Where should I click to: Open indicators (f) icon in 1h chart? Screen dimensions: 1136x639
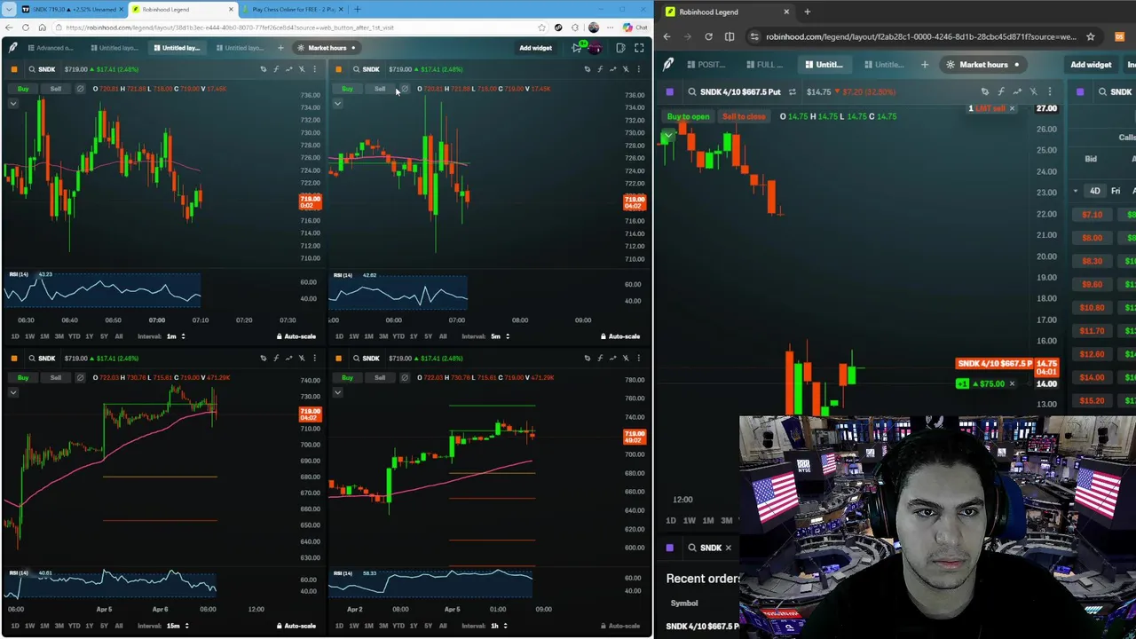(600, 359)
